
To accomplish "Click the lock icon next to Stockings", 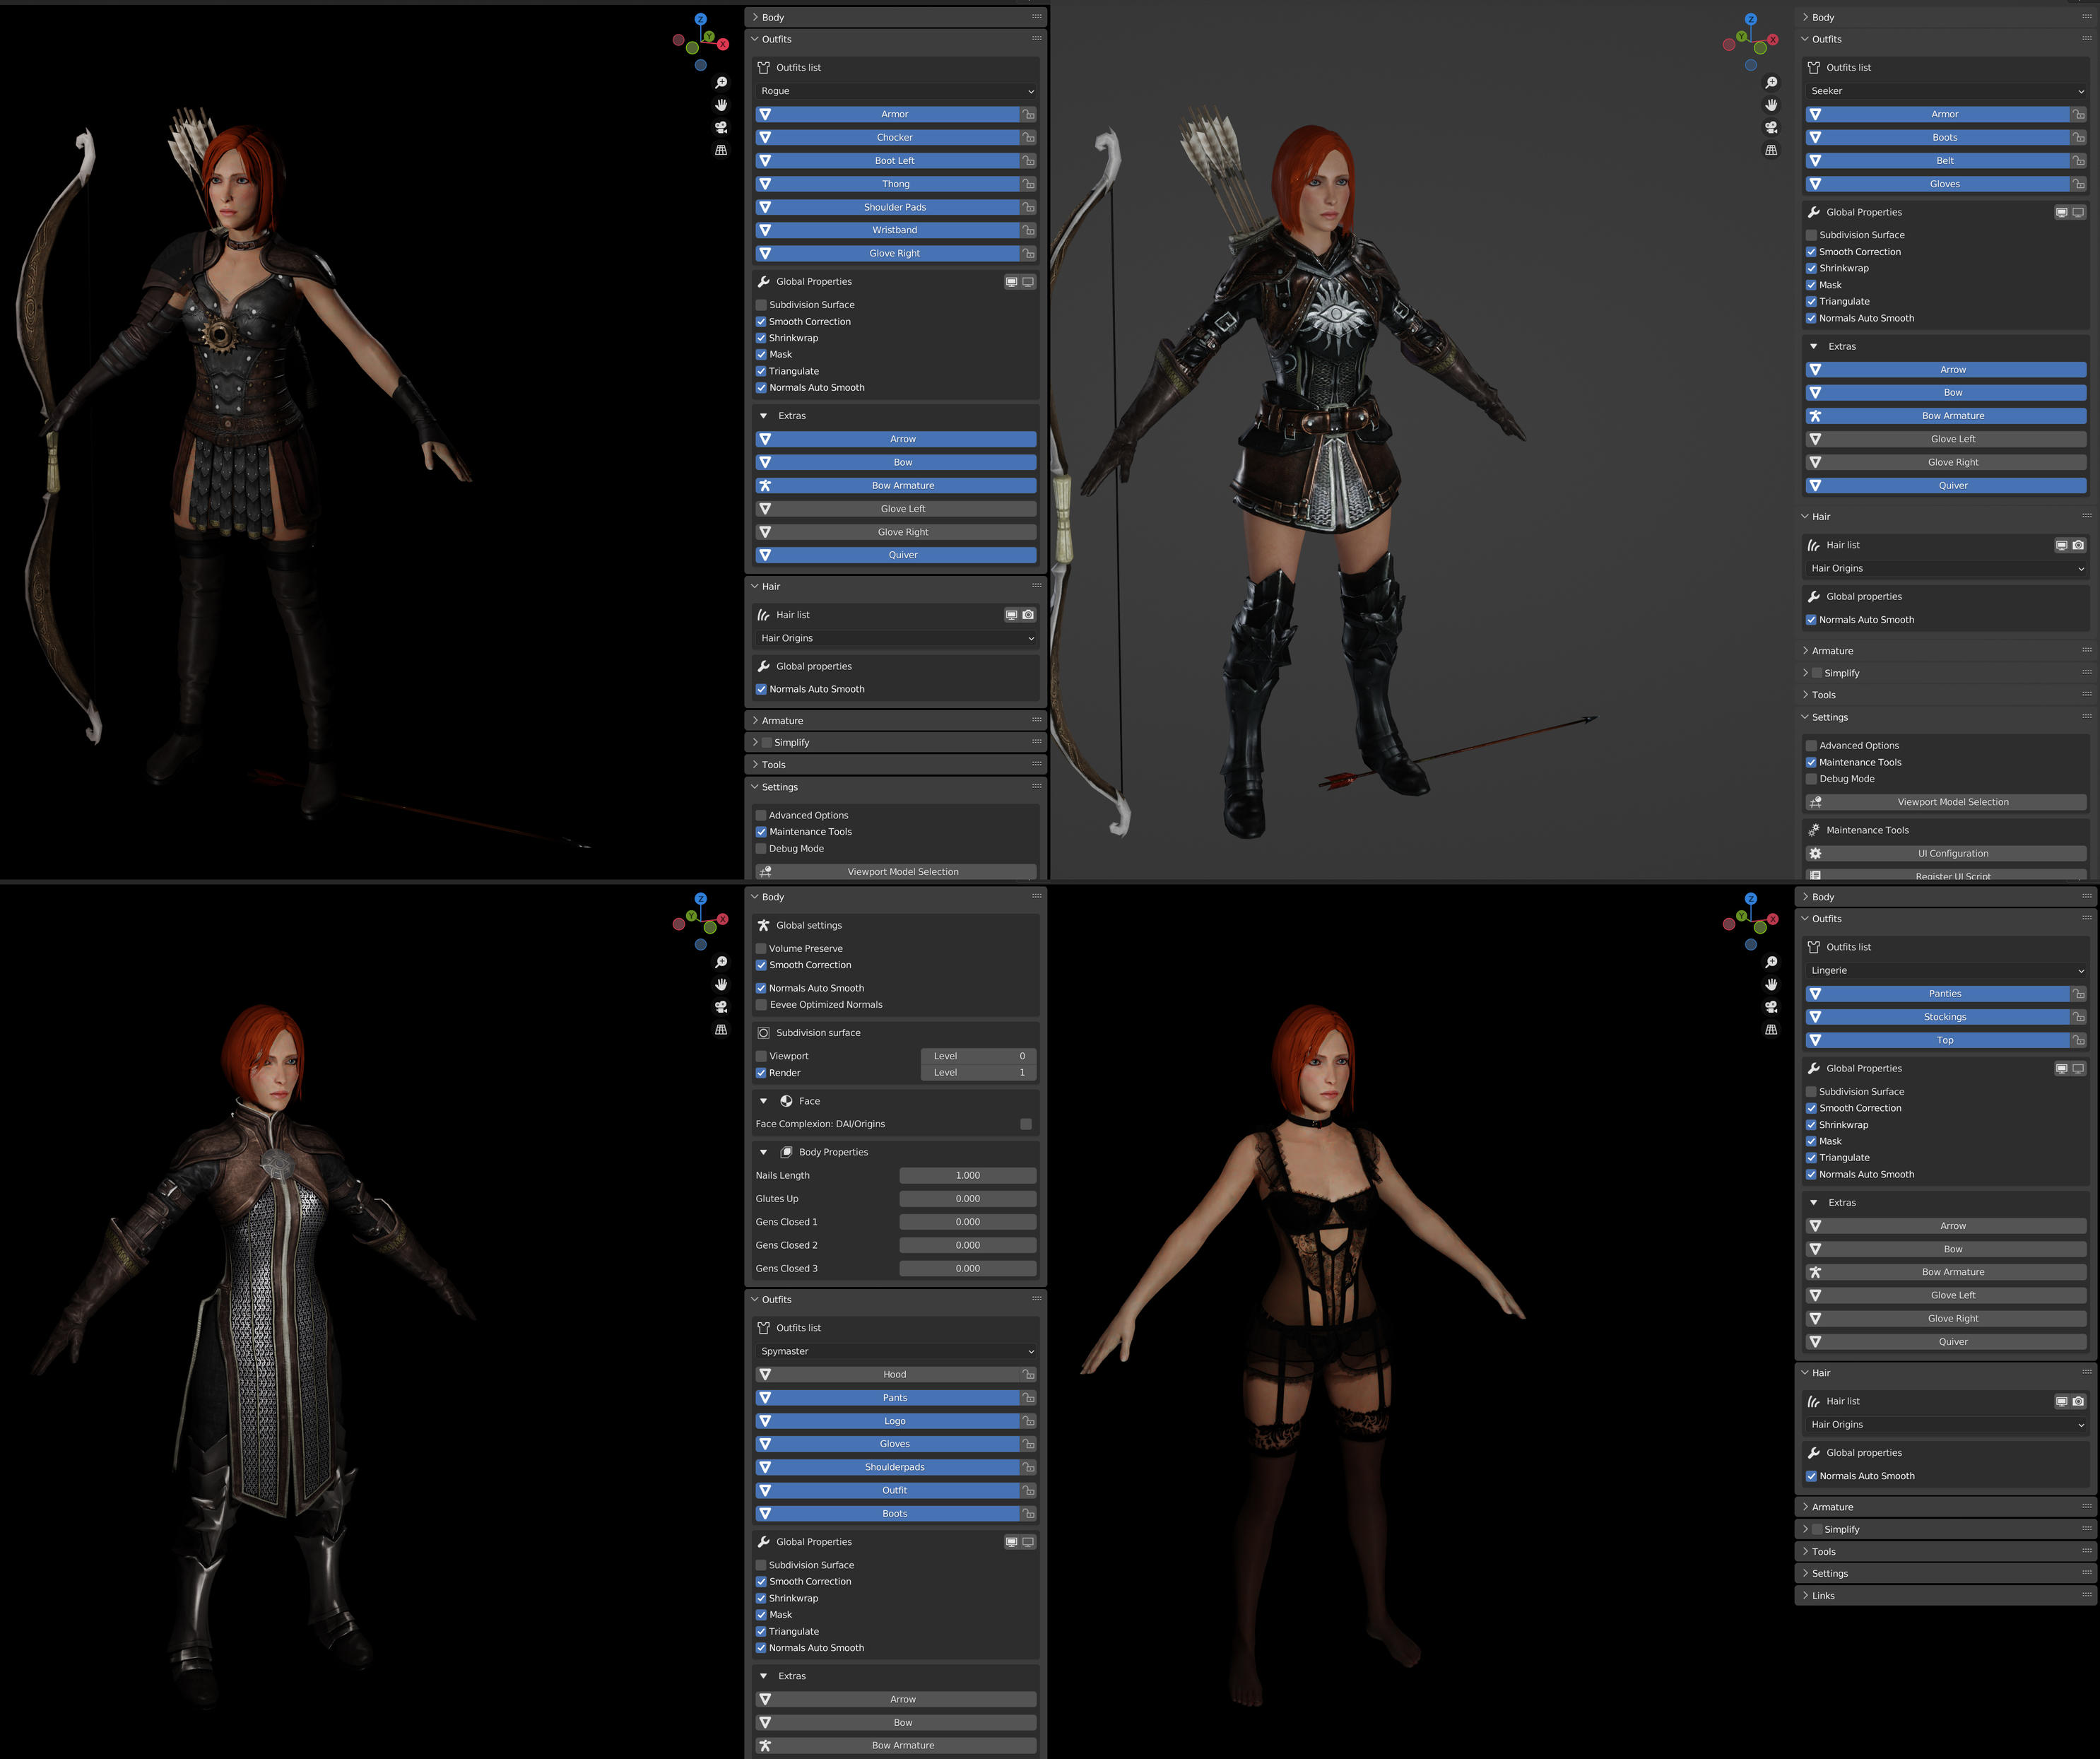I will 2078,1017.
